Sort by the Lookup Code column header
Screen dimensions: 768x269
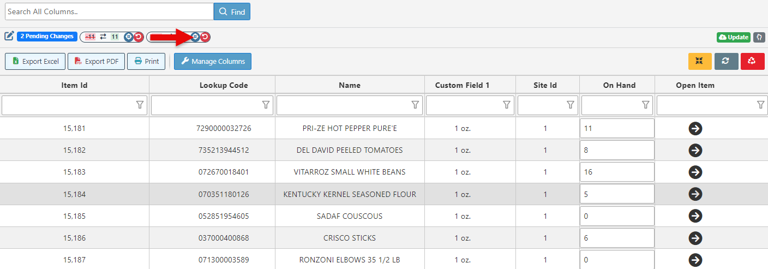tap(224, 85)
